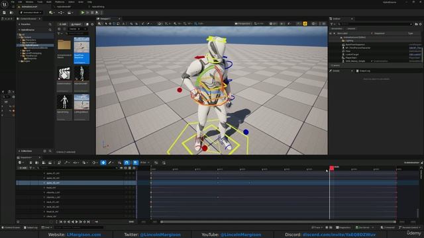Open the Cinematics clapperboard dropdown in main toolbar
The width and height of the screenshot is (424, 238).
[x=70, y=13]
